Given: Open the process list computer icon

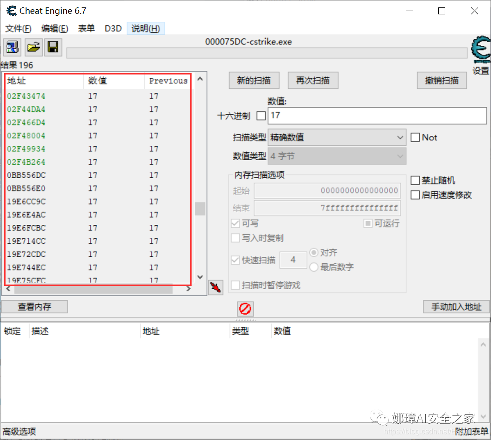Looking at the screenshot, I should (12, 47).
